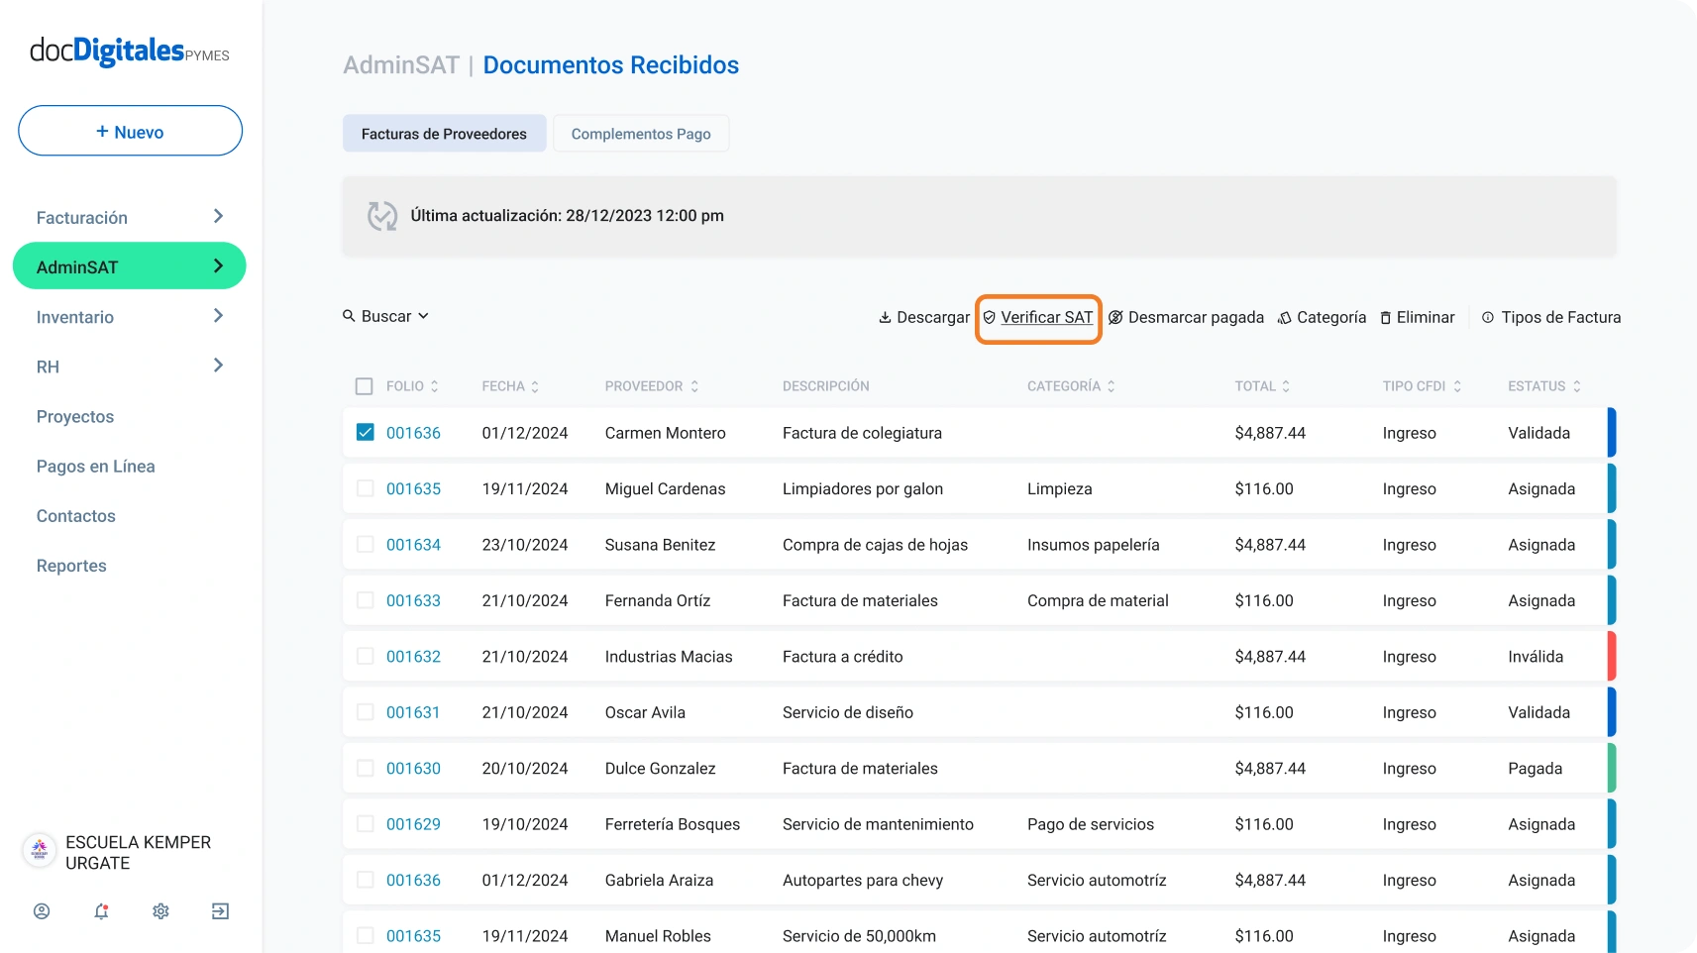Click the search magnifier icon next to Buscar
Screen dimensions: 1697x953
click(x=349, y=316)
